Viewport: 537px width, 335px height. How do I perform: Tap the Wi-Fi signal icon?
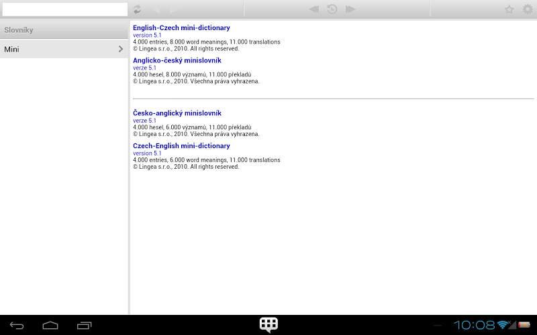pos(503,325)
